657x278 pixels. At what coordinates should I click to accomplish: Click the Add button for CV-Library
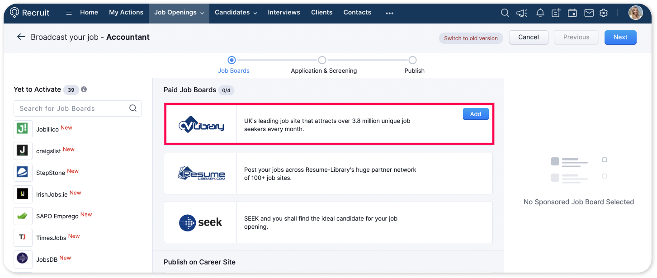[x=476, y=114]
